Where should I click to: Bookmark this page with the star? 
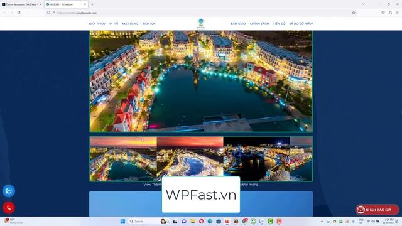pyautogui.click(x=354, y=13)
